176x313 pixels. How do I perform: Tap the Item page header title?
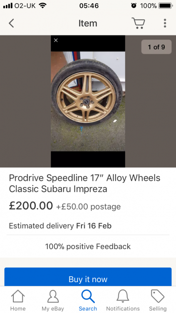[x=88, y=23]
